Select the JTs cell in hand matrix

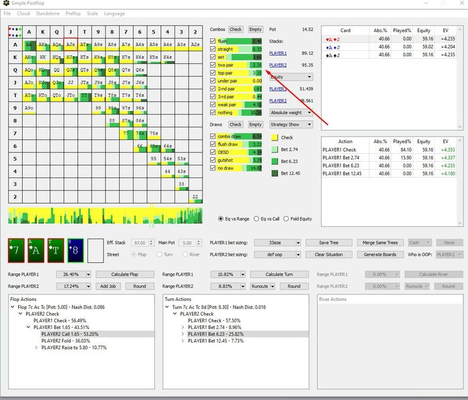(84, 83)
